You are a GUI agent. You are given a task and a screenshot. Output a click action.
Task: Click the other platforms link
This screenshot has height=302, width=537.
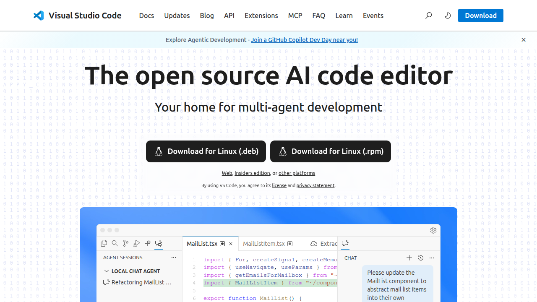tap(297, 173)
